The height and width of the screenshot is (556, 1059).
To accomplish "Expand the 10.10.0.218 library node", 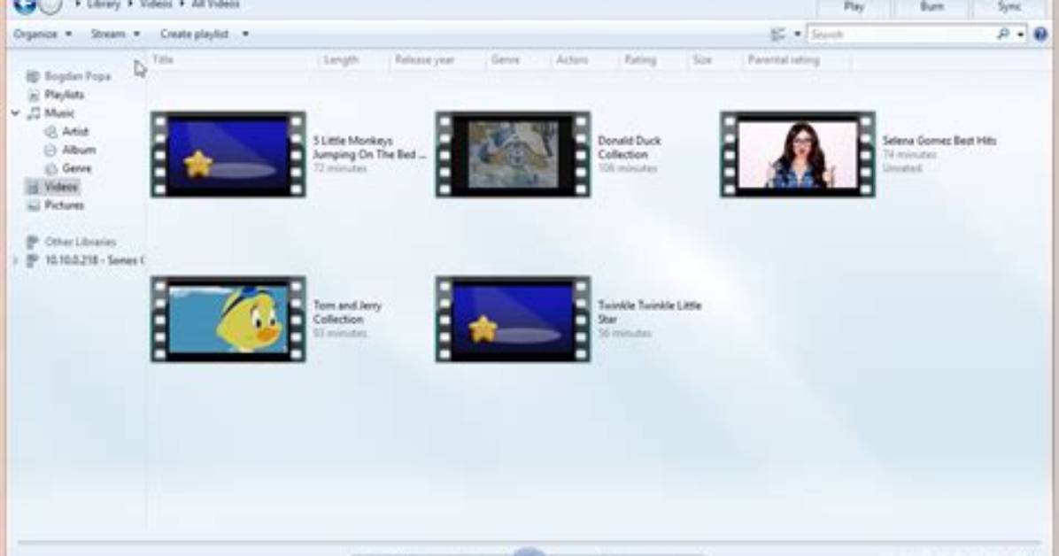I will click(x=15, y=261).
